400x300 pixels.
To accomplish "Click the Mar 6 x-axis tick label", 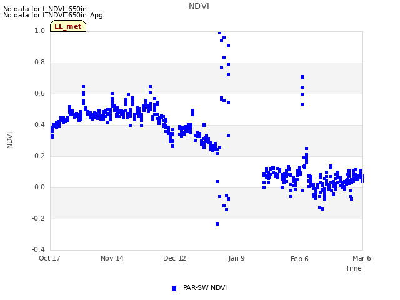I will point(362,258).
